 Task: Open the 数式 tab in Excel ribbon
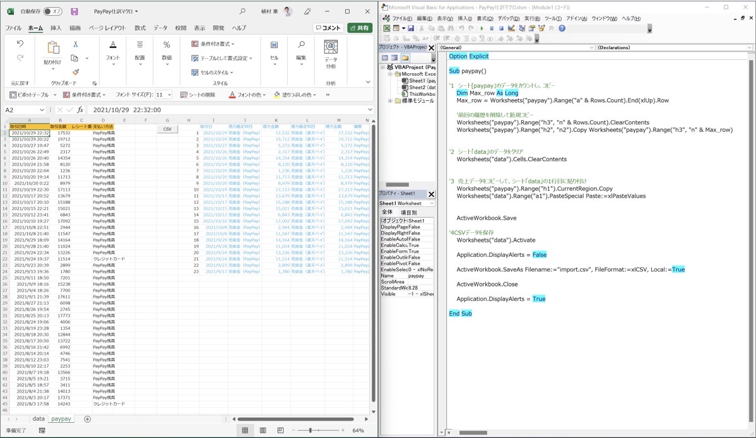pos(140,28)
